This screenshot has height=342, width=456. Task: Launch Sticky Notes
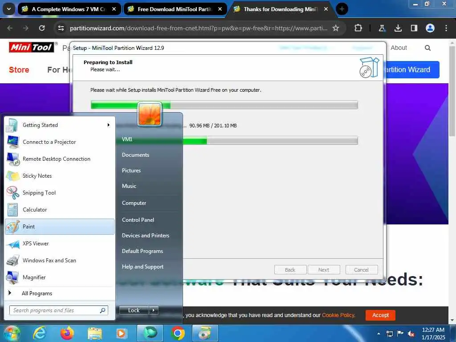(60, 175)
